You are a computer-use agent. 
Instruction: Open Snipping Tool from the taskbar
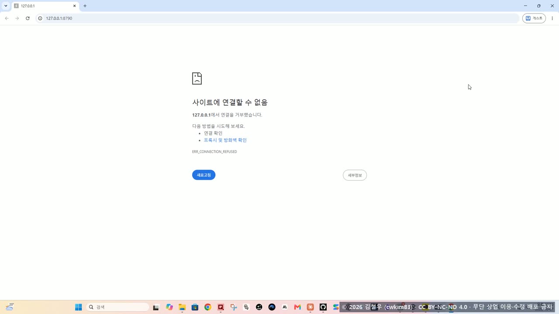(x=234, y=307)
